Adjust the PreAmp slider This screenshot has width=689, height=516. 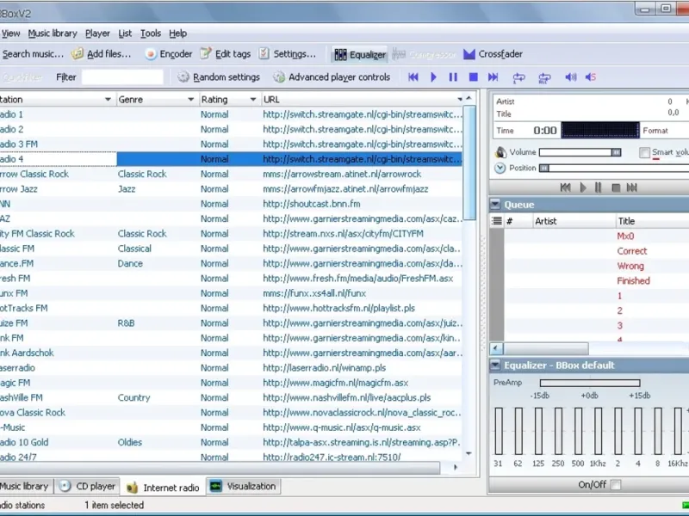click(590, 383)
